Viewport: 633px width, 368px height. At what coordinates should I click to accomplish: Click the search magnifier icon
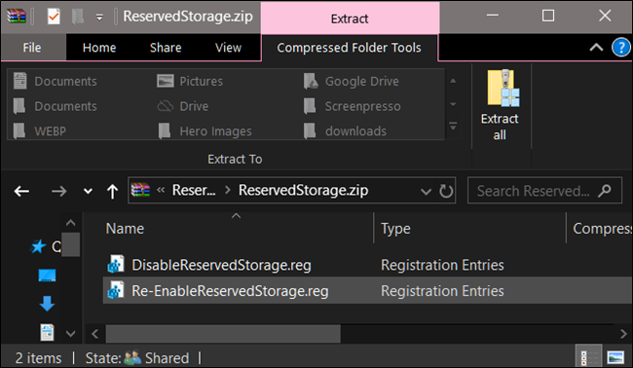point(605,191)
